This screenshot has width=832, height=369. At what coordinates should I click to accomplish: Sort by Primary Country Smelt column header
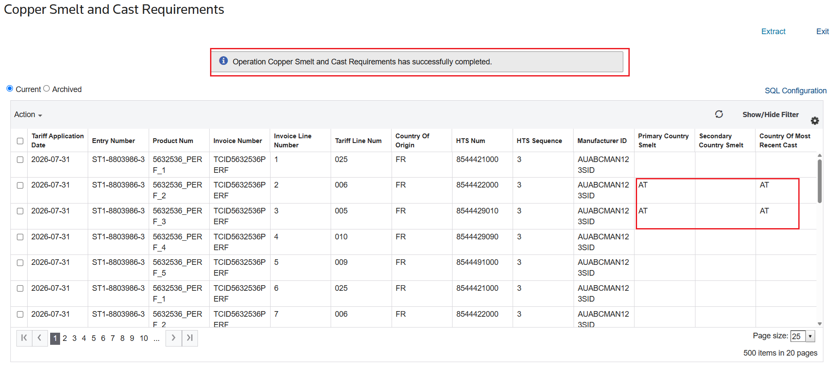[x=663, y=140]
